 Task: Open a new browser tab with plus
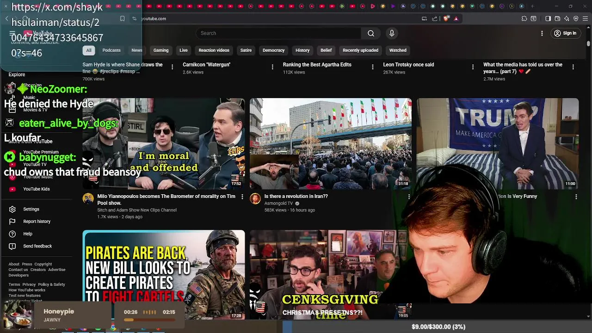click(x=532, y=6)
